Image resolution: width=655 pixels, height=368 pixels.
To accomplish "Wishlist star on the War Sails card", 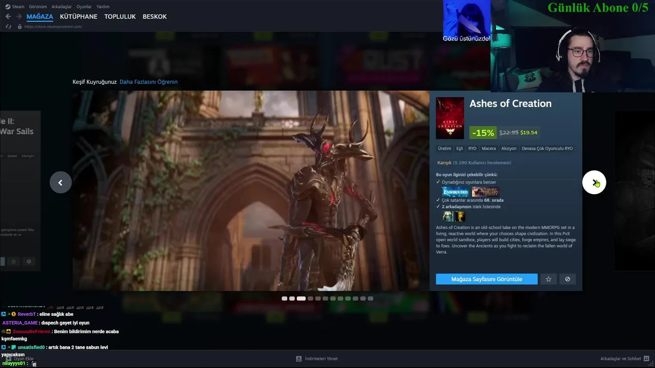I will (14, 262).
